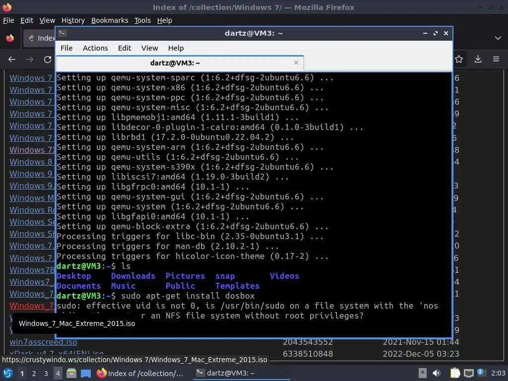508x381 pixels.
Task: Launch the file manager from the taskbar
Action: [71, 373]
